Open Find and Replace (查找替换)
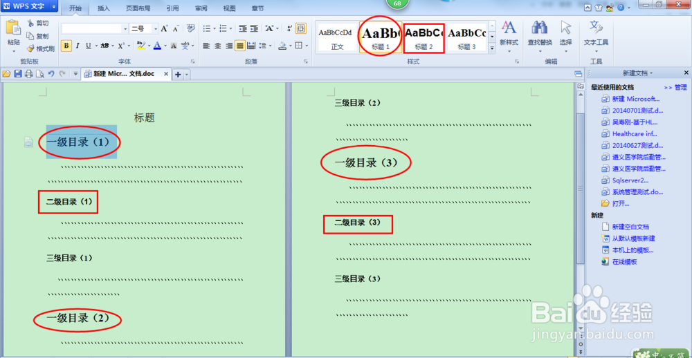 pyautogui.click(x=540, y=33)
